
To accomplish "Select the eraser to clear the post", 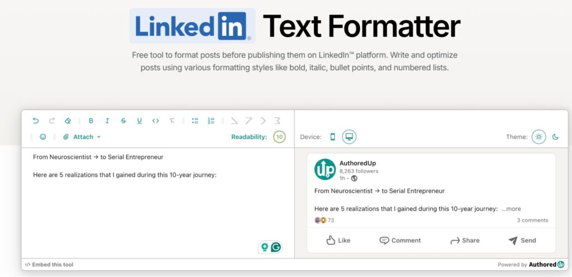I will (x=68, y=120).
